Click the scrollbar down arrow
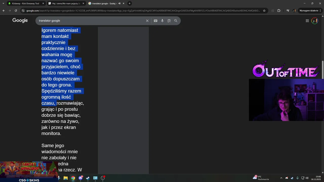 [x=323, y=172]
